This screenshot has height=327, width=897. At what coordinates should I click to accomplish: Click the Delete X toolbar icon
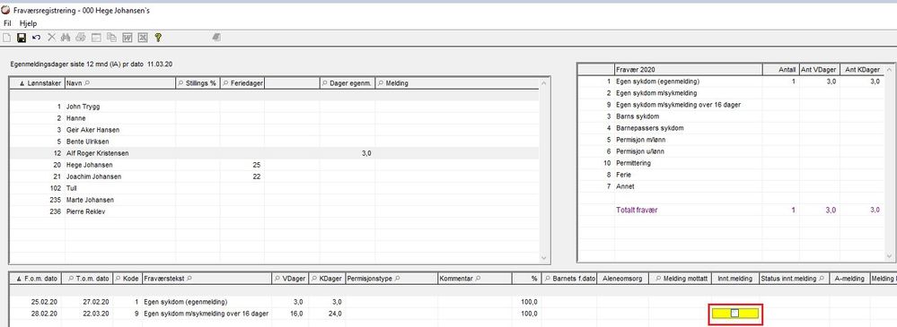(51, 38)
